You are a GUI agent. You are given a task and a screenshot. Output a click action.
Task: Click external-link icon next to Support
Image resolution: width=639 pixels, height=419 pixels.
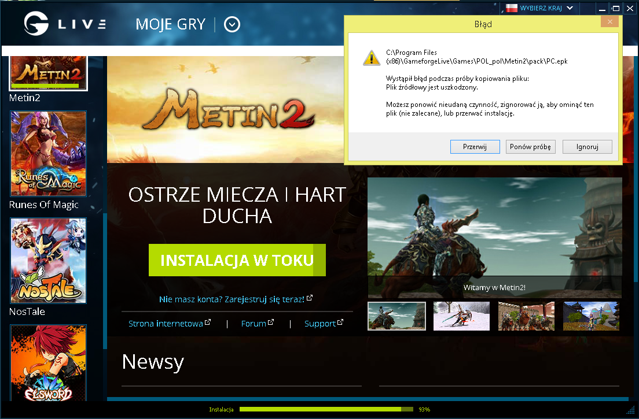340,322
